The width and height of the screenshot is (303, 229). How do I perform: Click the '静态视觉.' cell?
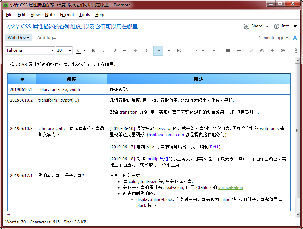coord(199,89)
